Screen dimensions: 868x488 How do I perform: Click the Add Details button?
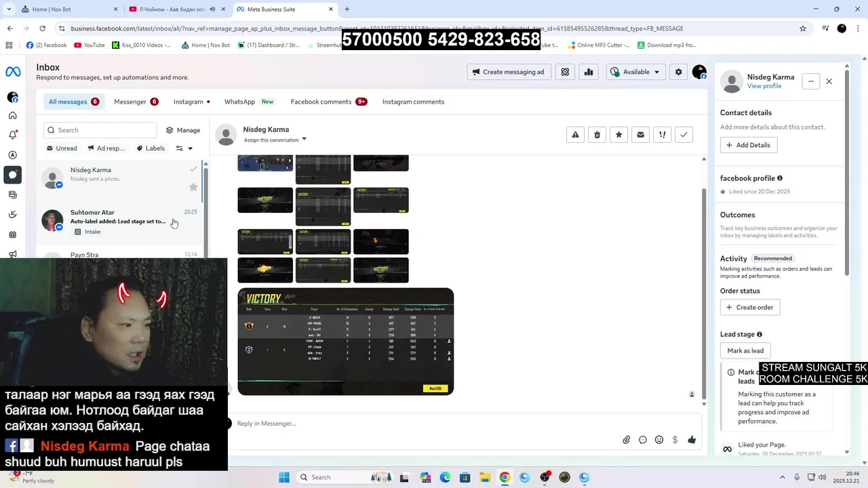click(749, 145)
